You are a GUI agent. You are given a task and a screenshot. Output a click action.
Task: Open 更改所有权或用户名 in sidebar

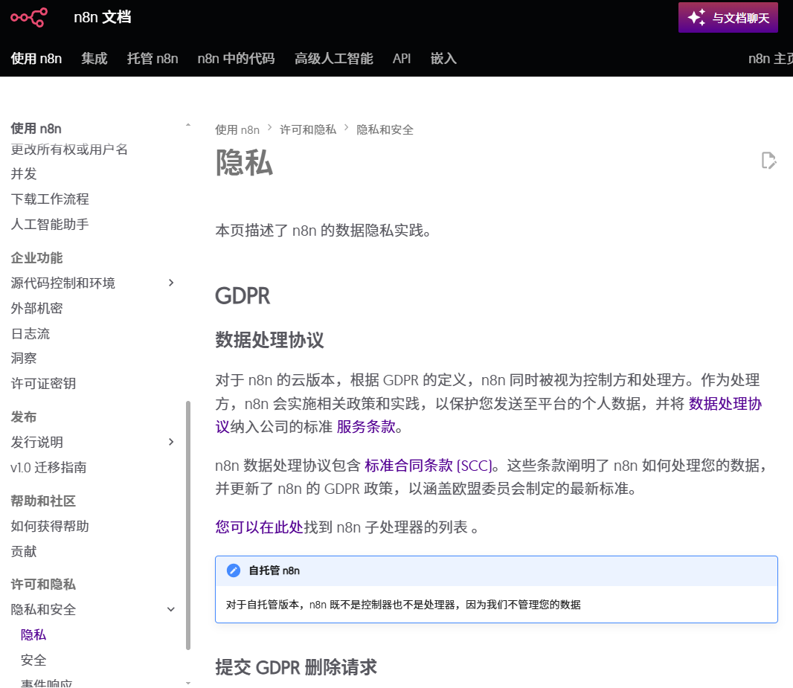(69, 149)
